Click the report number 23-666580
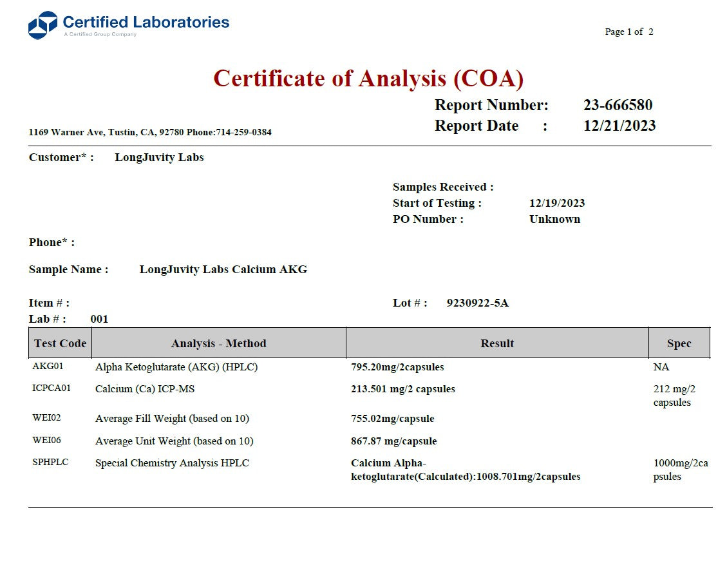The image size is (727, 563). click(x=618, y=105)
